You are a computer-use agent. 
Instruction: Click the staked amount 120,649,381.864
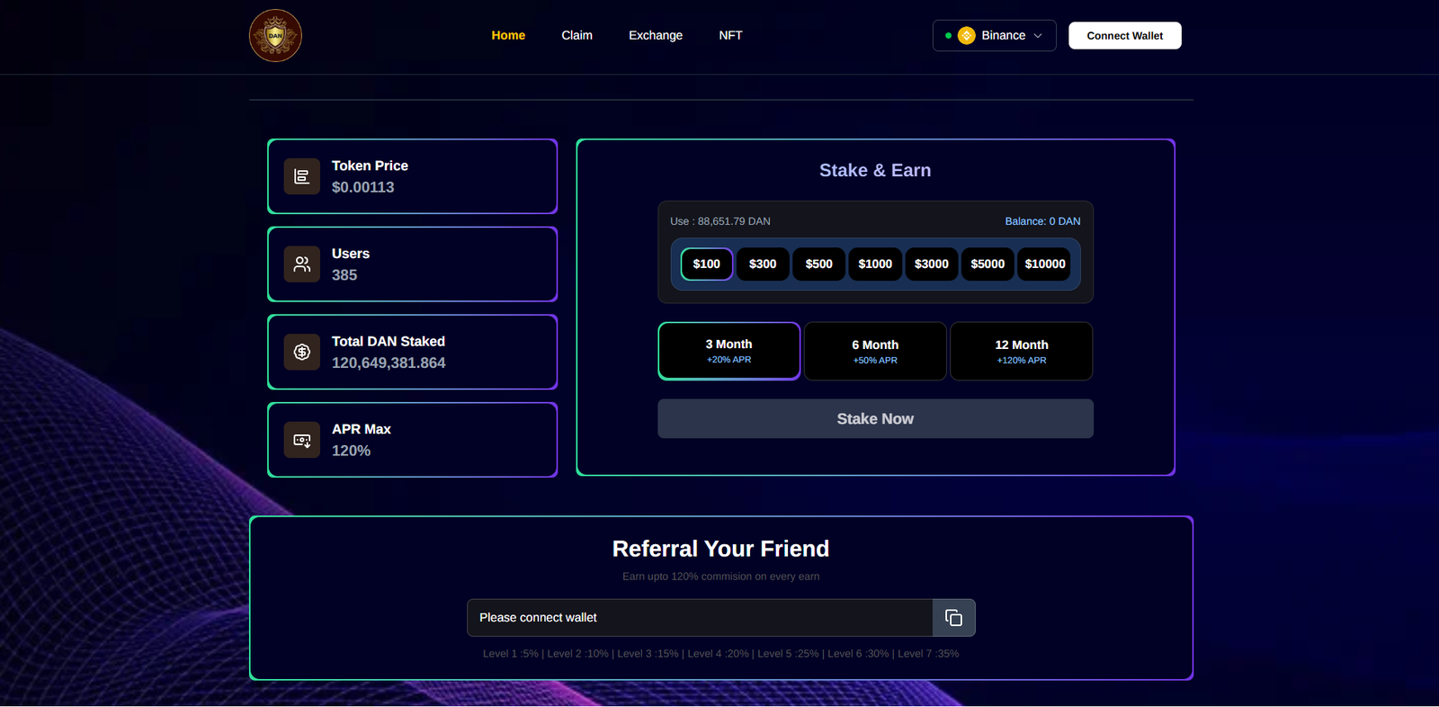[x=389, y=362]
